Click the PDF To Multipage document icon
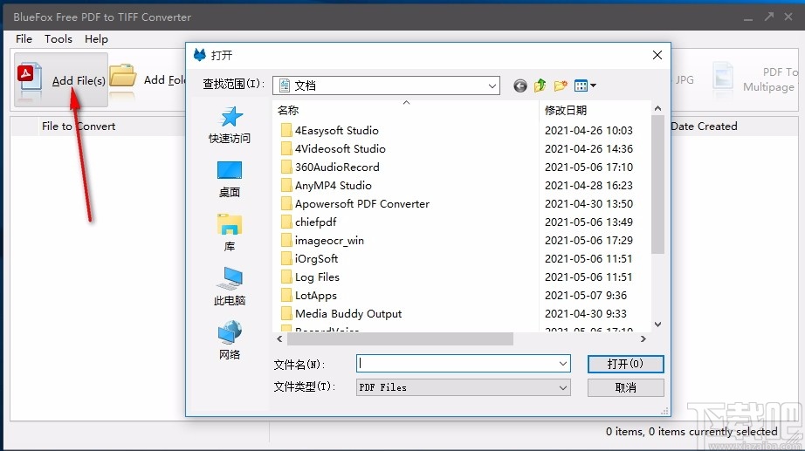Viewport: 805px width, 451px height. 723,77
